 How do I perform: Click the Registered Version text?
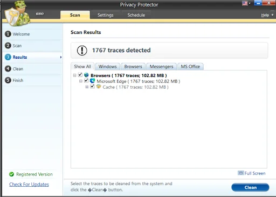pyautogui.click(x=34, y=174)
